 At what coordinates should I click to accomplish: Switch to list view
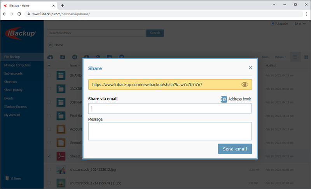point(295,57)
